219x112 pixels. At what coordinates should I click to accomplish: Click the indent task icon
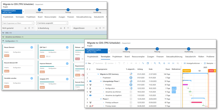pyautogui.click(x=136, y=63)
